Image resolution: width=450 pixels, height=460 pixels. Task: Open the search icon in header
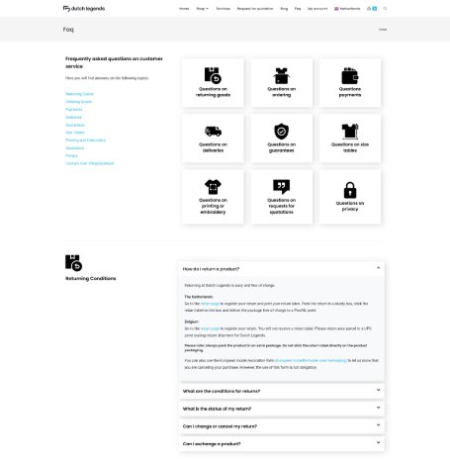(x=385, y=9)
